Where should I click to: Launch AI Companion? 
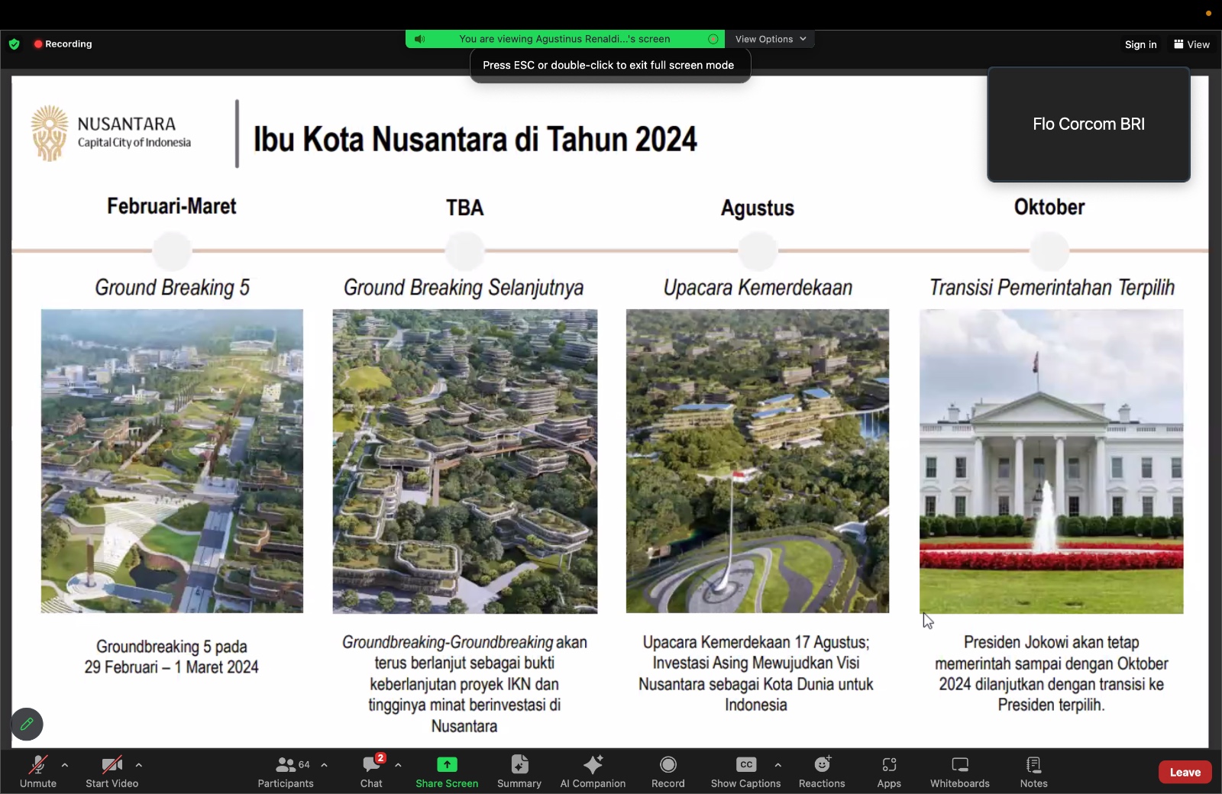point(593,771)
